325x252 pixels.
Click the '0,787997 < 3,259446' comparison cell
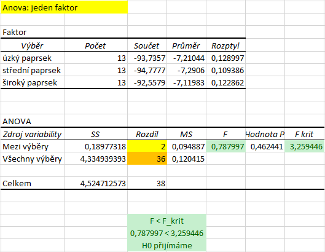click(x=167, y=233)
